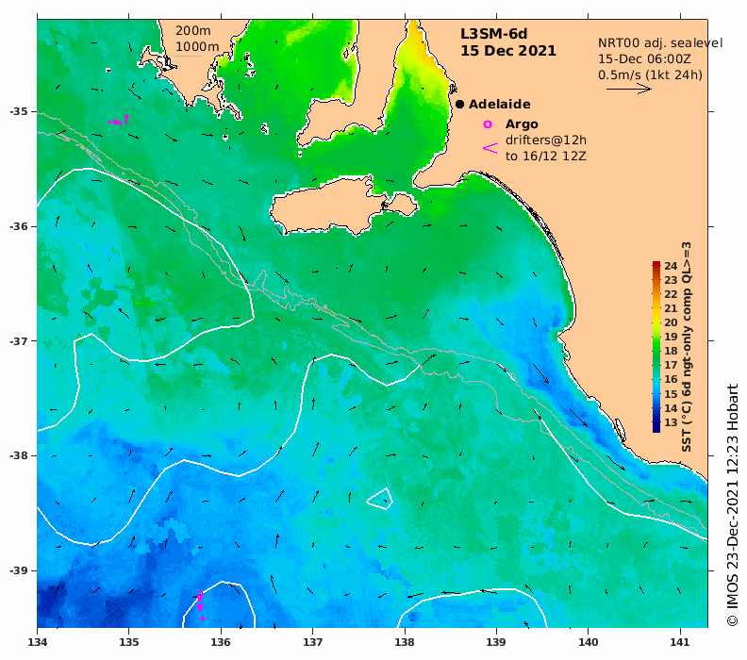
Task: Click the small closed white contour near 138°E
Action: point(380,499)
